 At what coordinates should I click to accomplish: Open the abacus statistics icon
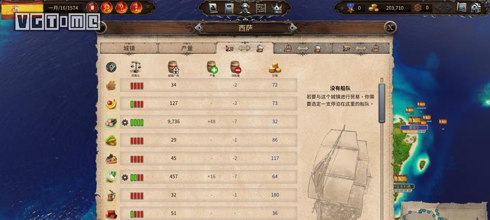click(x=261, y=8)
